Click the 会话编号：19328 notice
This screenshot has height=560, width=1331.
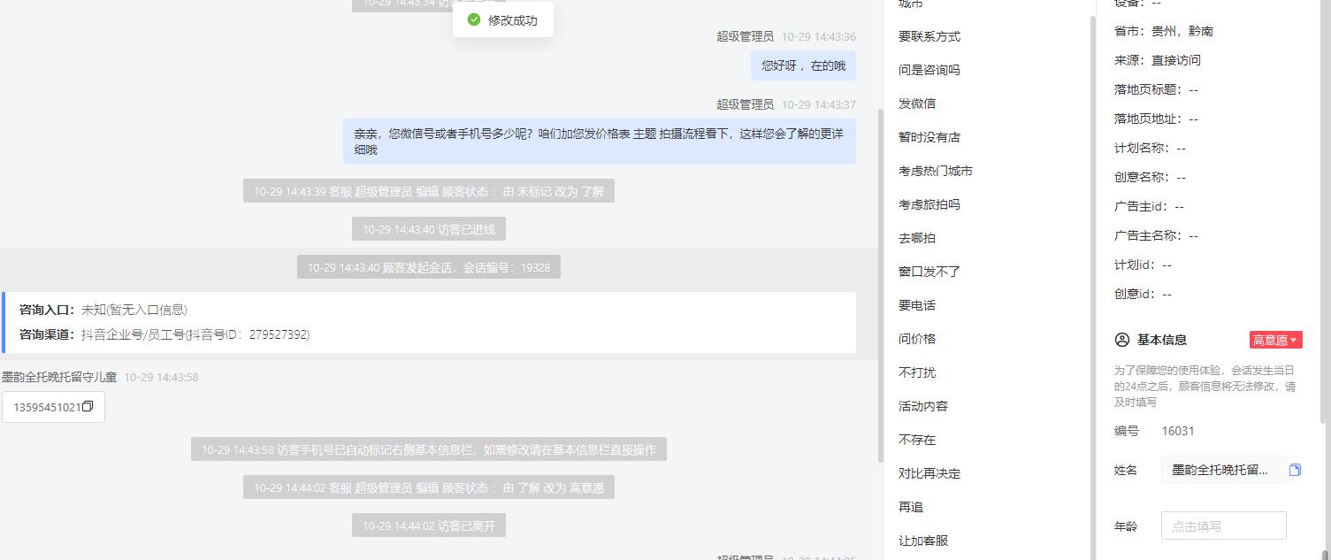coord(429,267)
